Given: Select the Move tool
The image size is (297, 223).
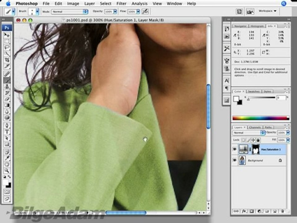Looking at the screenshot, I should (7, 35).
